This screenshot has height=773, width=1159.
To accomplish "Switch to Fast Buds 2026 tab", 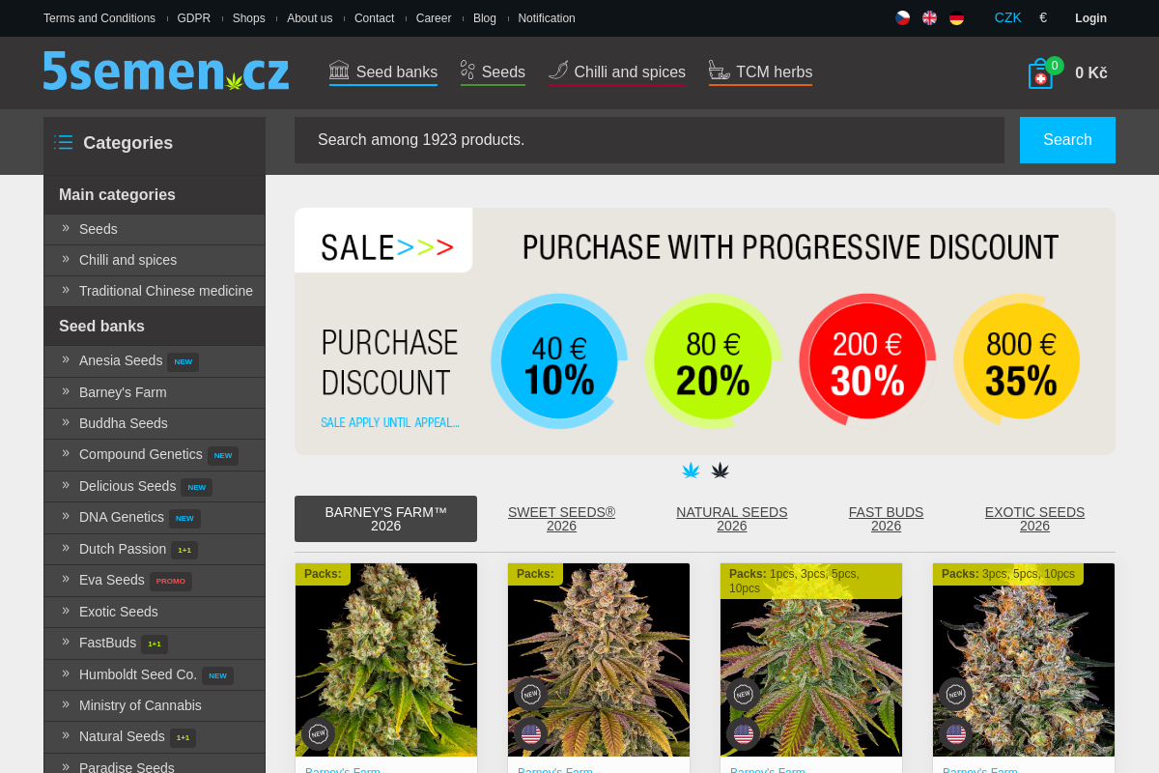I will pyautogui.click(x=886, y=519).
